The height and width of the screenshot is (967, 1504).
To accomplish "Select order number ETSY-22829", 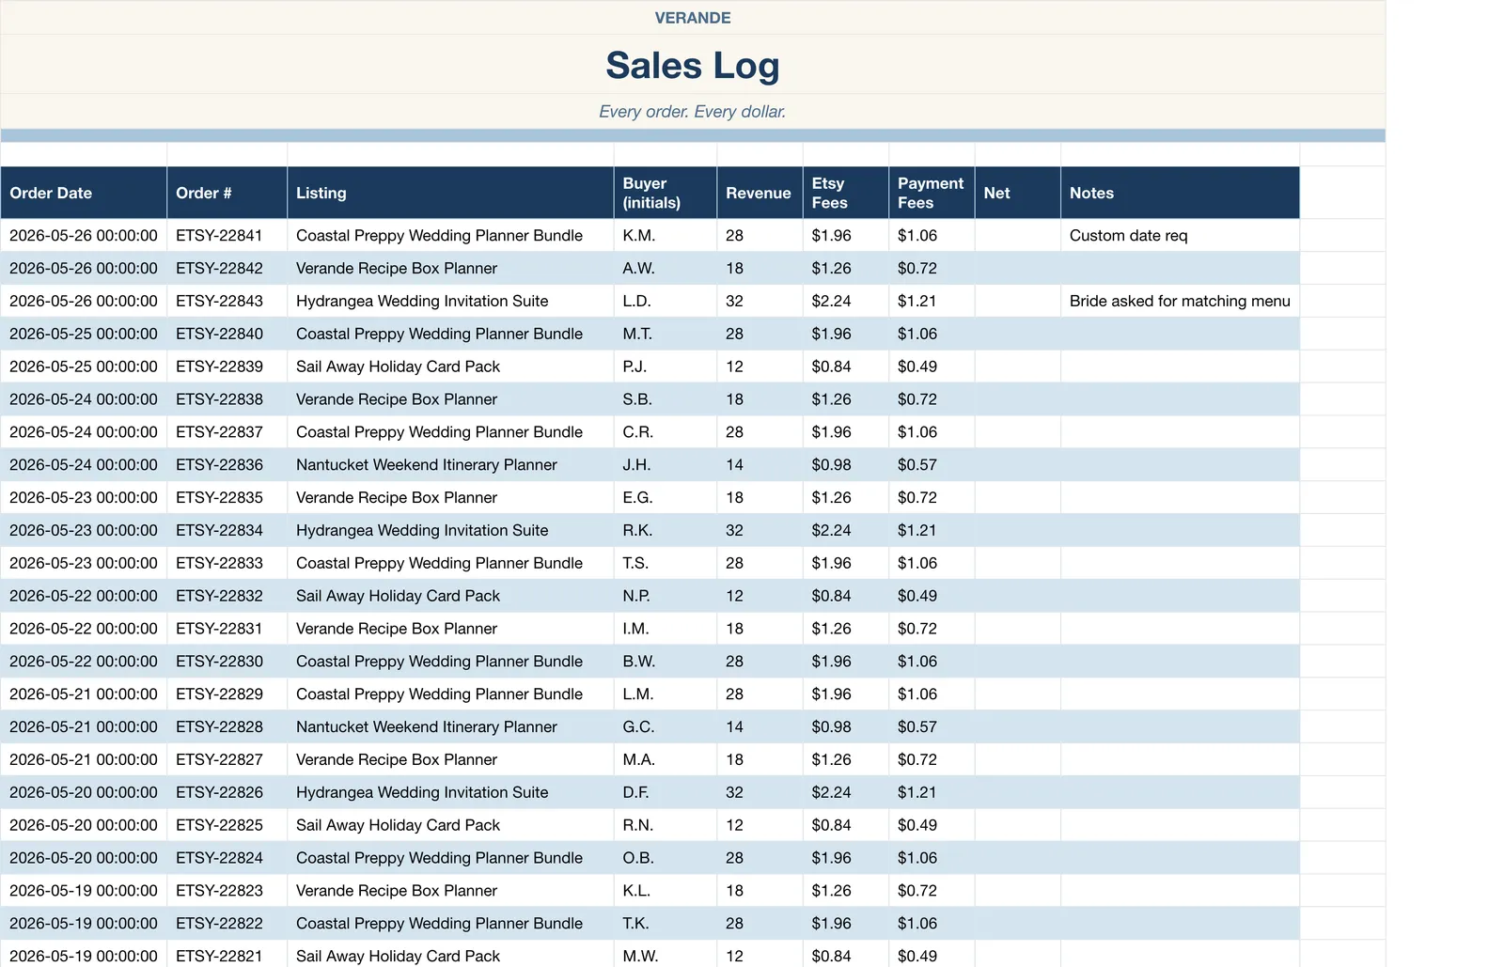I will pos(227,694).
